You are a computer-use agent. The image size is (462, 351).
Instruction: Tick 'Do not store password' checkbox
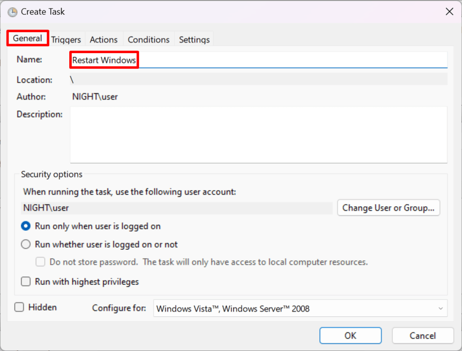tap(40, 262)
